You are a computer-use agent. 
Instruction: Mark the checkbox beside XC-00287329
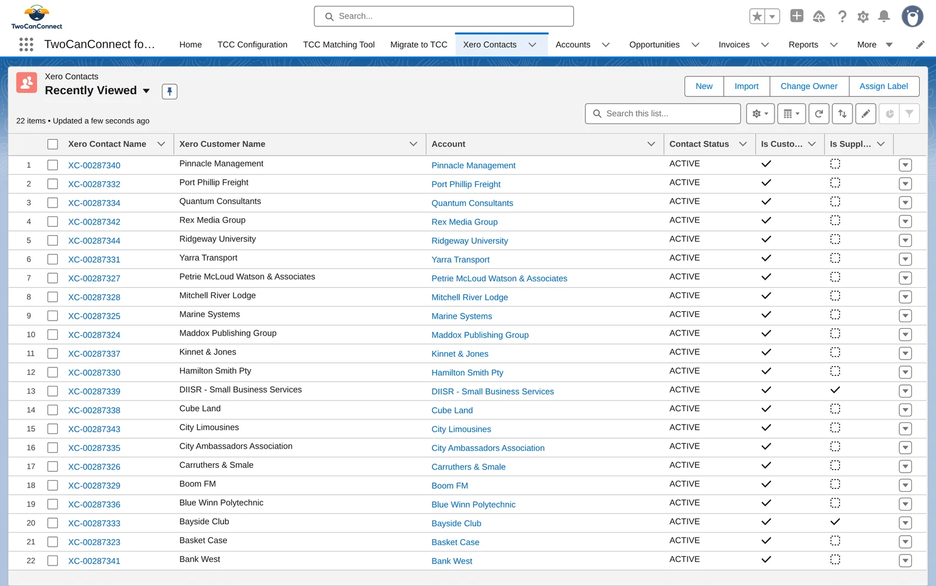pyautogui.click(x=53, y=485)
